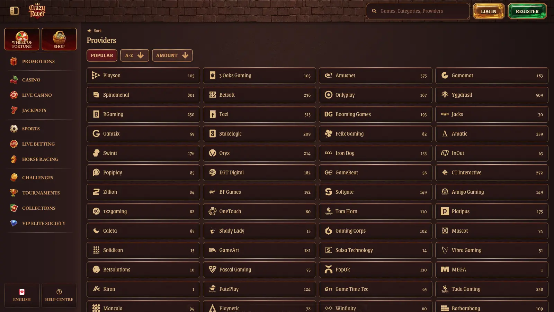Viewport: 554px width, 312px height.
Task: Open the Playson provider
Action: coord(143,76)
